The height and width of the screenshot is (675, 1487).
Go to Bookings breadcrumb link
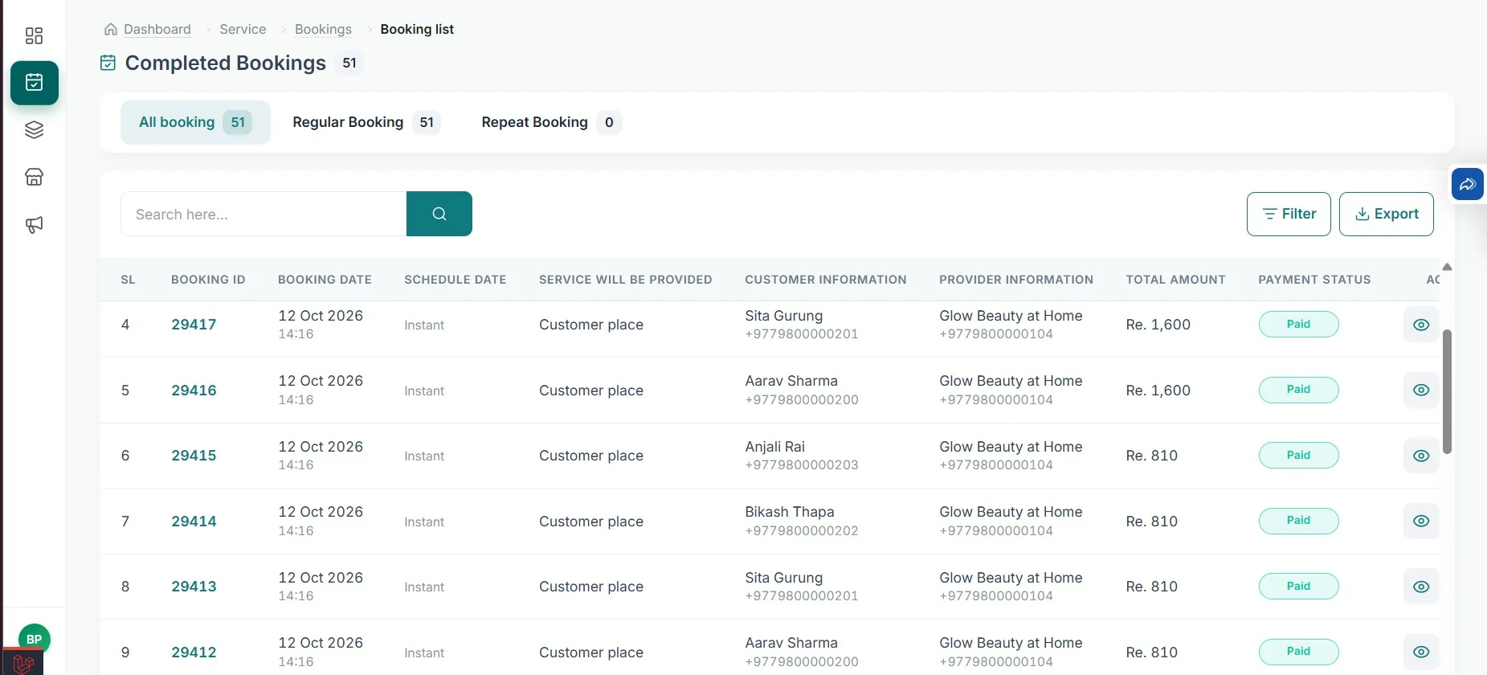pyautogui.click(x=323, y=29)
